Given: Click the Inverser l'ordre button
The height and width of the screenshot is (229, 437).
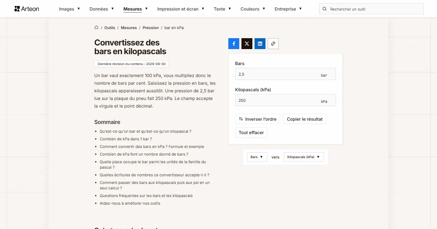Looking at the screenshot, I should coord(257,119).
